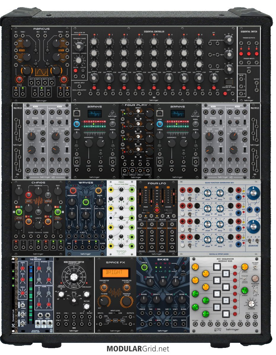Click the HARMONICS knob on left Brains

tap(88, 143)
